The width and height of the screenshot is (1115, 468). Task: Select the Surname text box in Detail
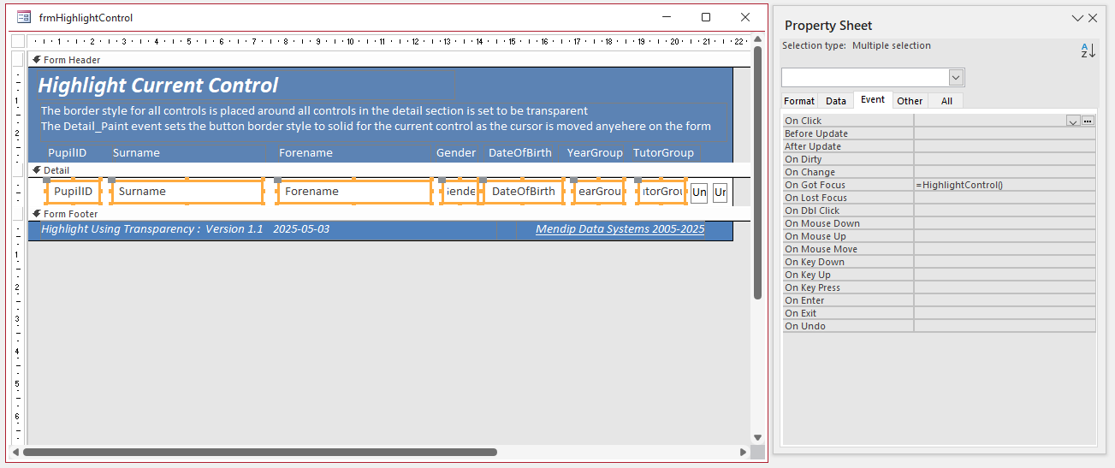(187, 192)
